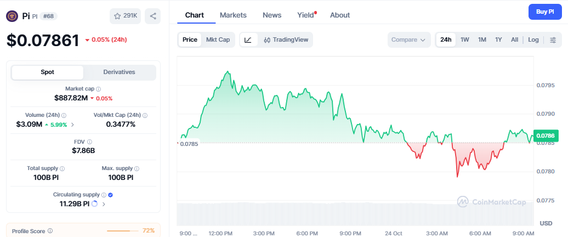Click the $0.07861 price text
Viewport: 568px width, 237px height.
coord(43,40)
